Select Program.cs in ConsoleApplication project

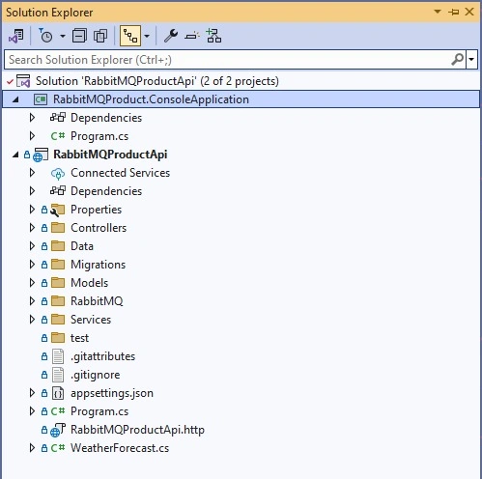[99, 136]
